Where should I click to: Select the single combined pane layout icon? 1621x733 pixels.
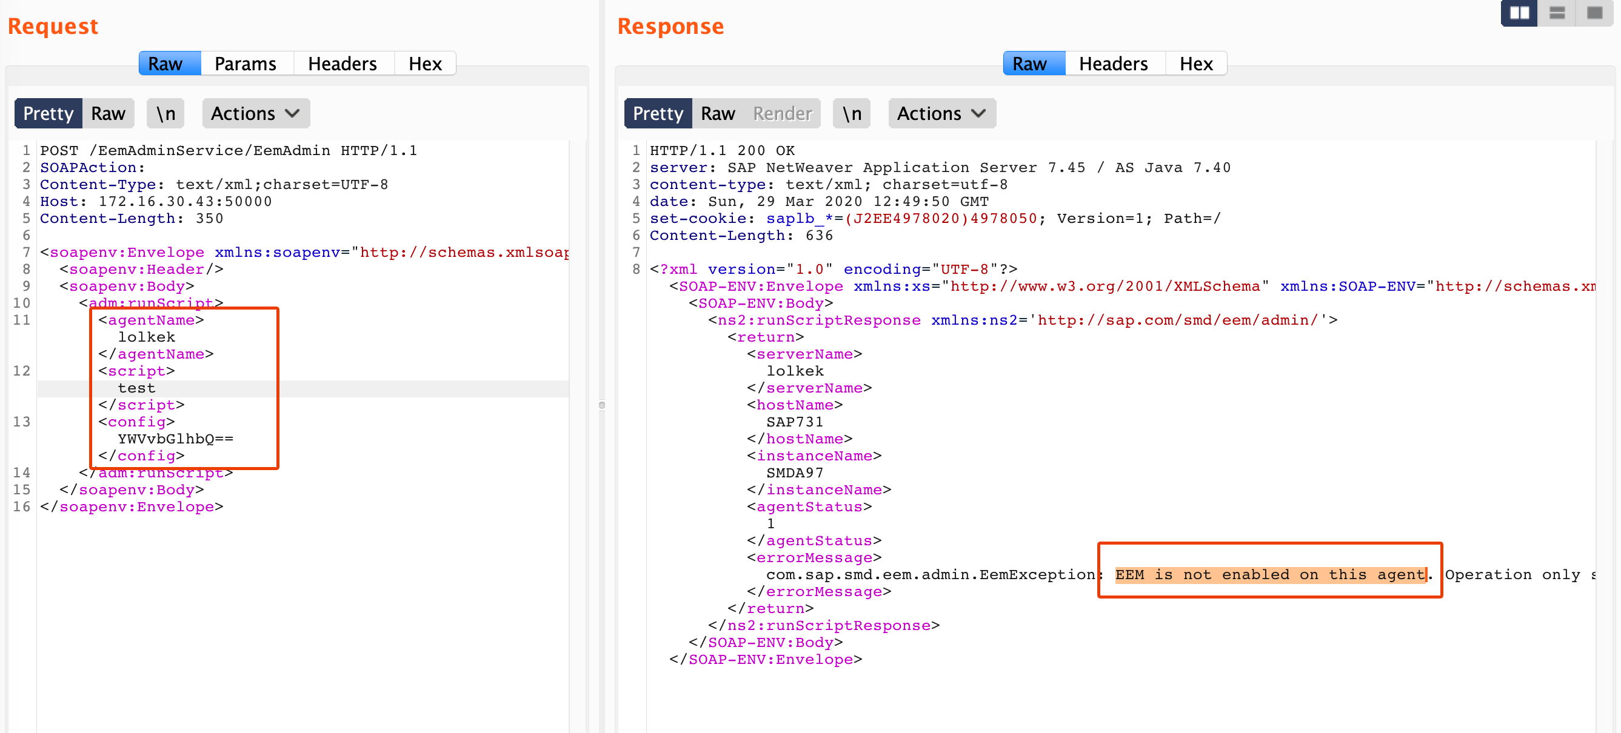point(1594,13)
